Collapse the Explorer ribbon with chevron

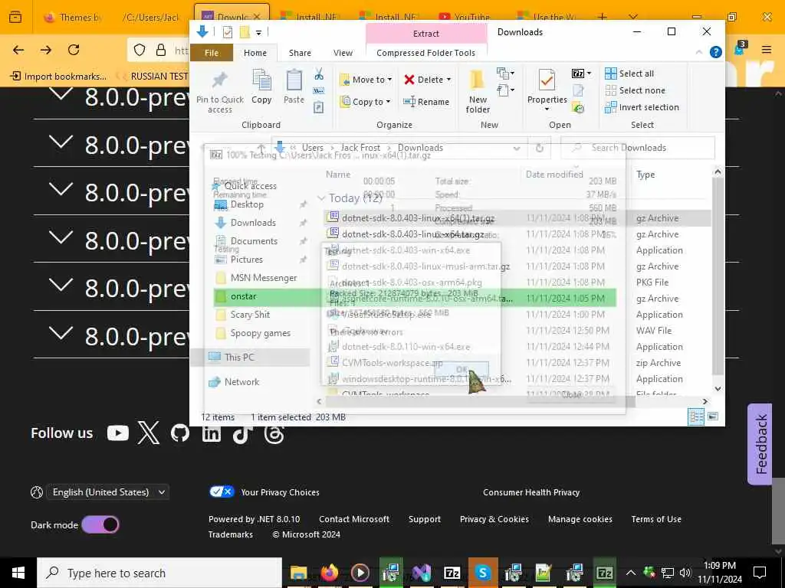coord(699,52)
